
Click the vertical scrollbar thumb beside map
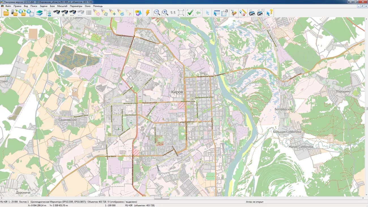pyautogui.click(x=367, y=108)
